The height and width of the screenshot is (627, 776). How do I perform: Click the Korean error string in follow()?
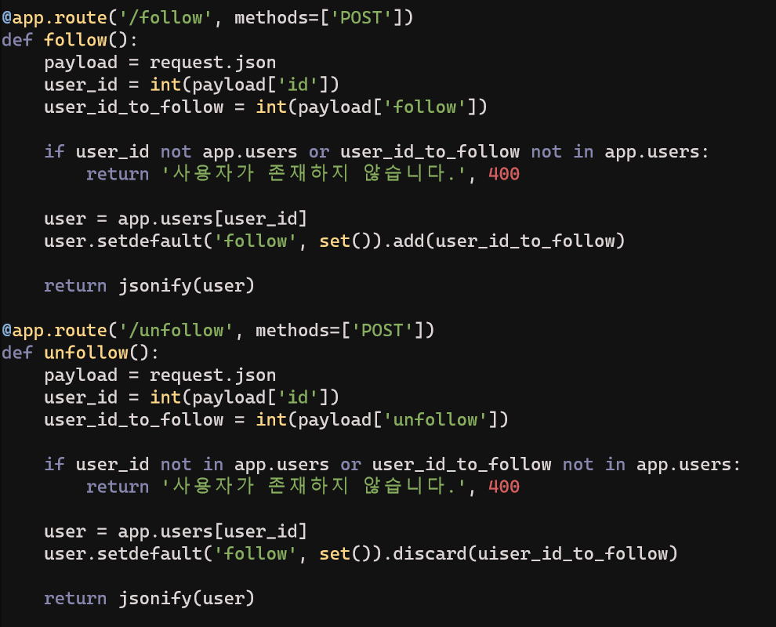(314, 174)
